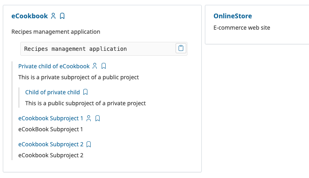This screenshot has height=178, width=309.
Task: Click bookmark icon beside eCookbook Subproject 1
Action: tap(98, 118)
